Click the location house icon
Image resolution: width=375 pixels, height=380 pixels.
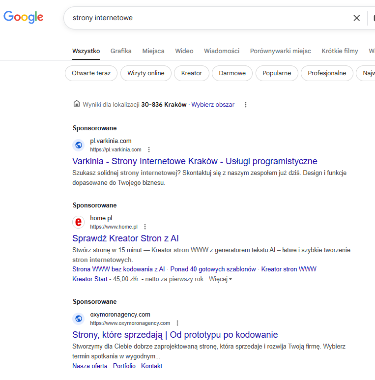click(77, 104)
